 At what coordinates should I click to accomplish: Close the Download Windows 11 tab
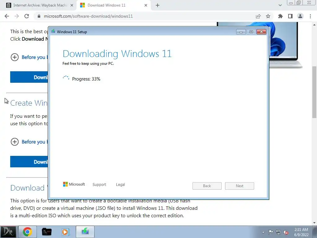146,5
